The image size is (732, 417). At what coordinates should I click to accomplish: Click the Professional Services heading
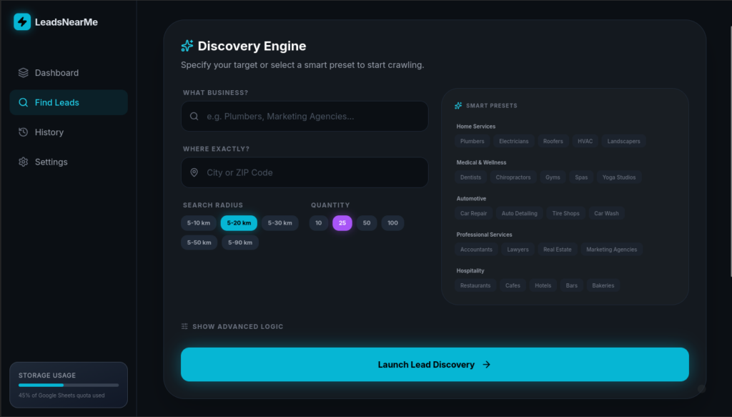tap(484, 235)
